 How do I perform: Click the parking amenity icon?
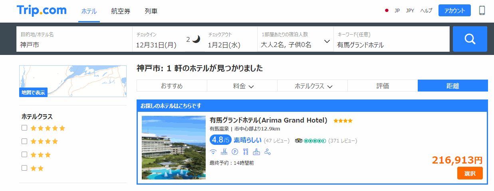pyautogui.click(x=235, y=152)
